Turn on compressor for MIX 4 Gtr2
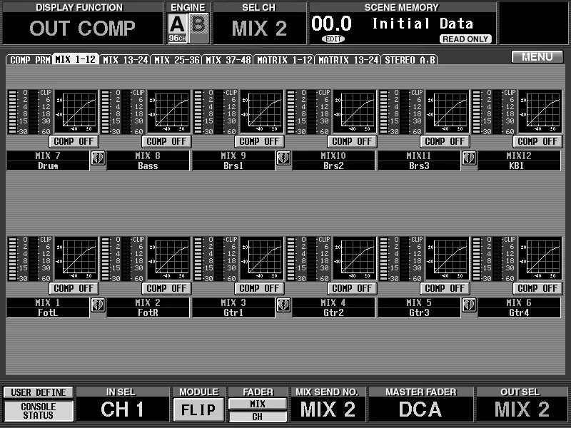571x428 pixels. (x=353, y=288)
